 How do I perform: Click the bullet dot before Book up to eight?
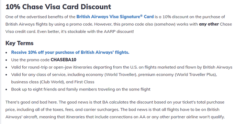tap(6, 90)
